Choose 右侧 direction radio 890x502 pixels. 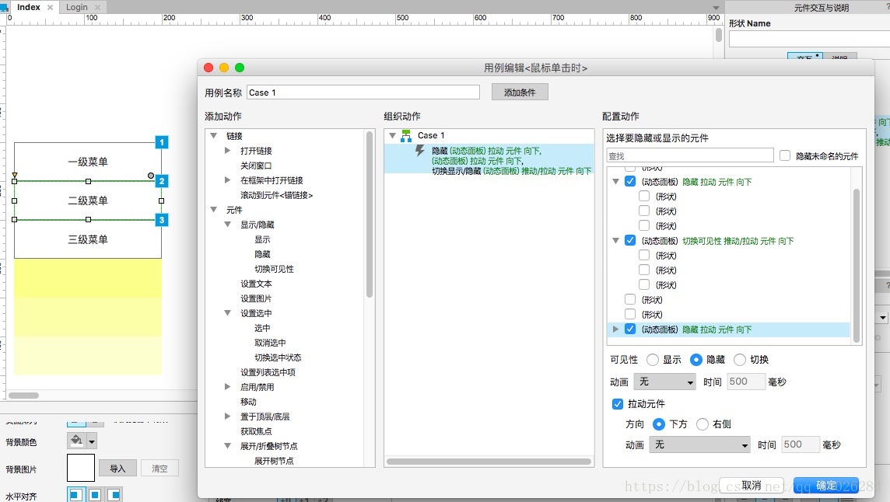(703, 424)
